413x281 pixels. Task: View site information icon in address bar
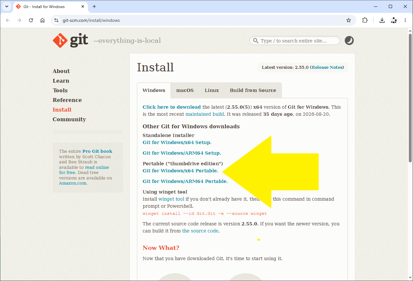click(x=56, y=20)
